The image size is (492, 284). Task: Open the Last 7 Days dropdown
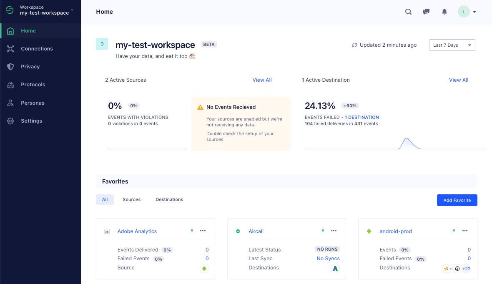(452, 45)
